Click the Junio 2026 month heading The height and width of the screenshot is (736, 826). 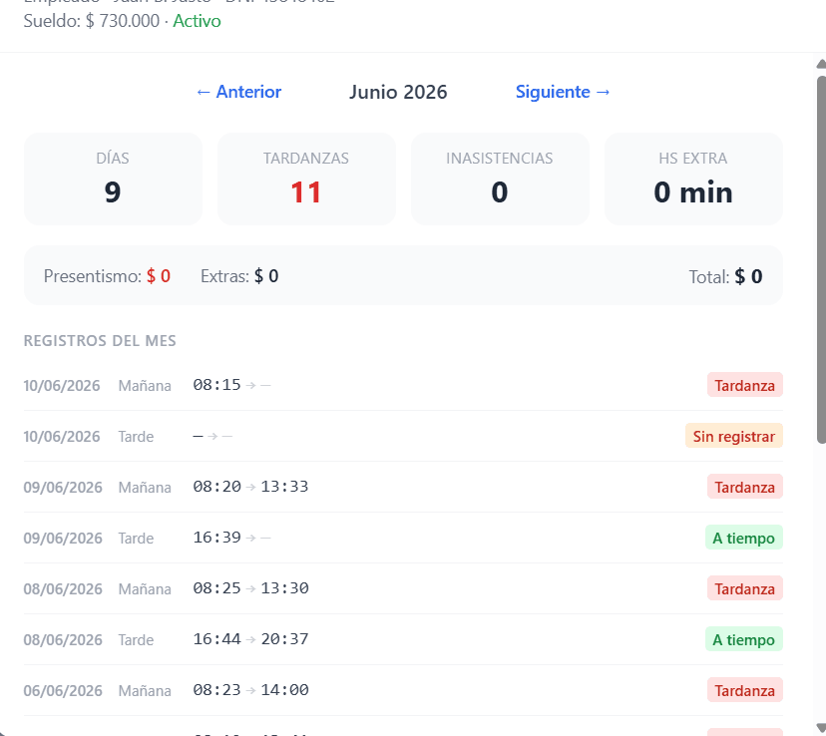point(398,92)
